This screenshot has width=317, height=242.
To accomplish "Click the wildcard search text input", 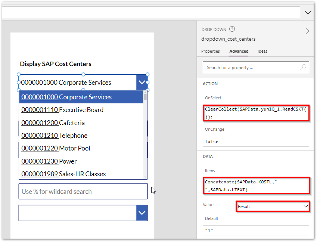I will pyautogui.click(x=83, y=191).
